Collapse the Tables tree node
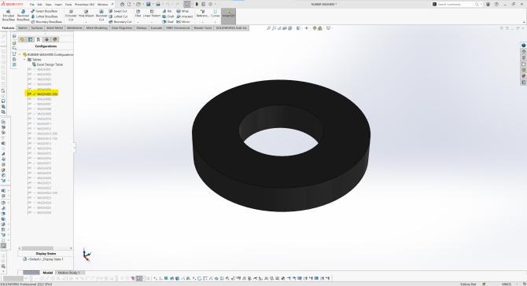 (24, 60)
